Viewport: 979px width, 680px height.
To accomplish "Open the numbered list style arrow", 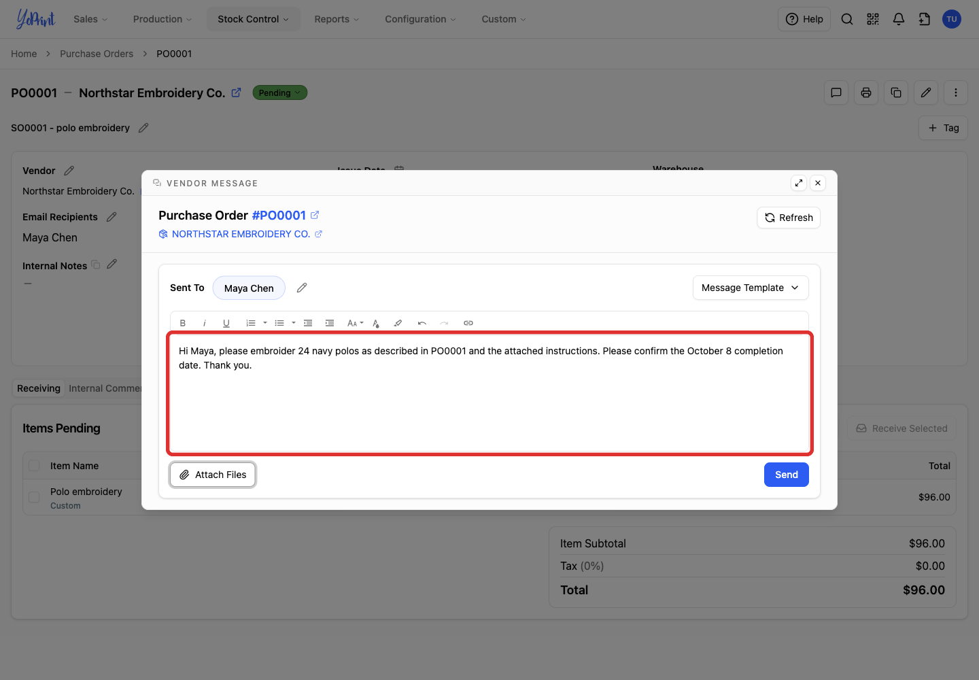I will (265, 323).
